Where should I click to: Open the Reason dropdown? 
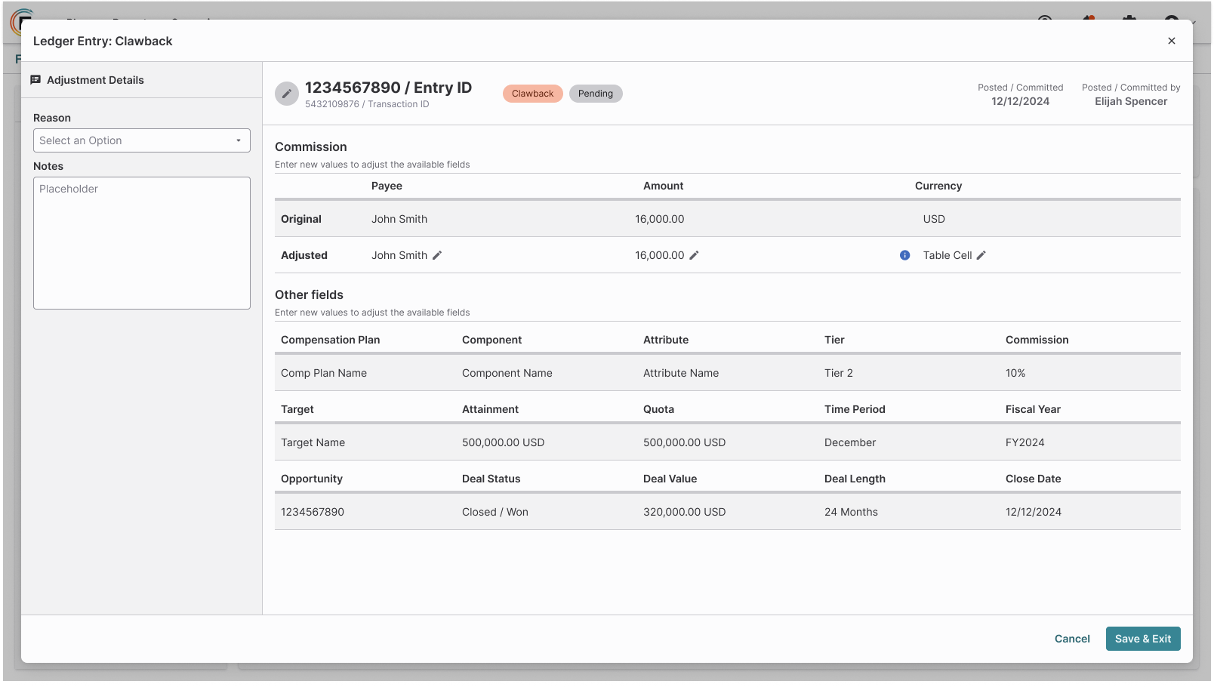click(x=142, y=140)
